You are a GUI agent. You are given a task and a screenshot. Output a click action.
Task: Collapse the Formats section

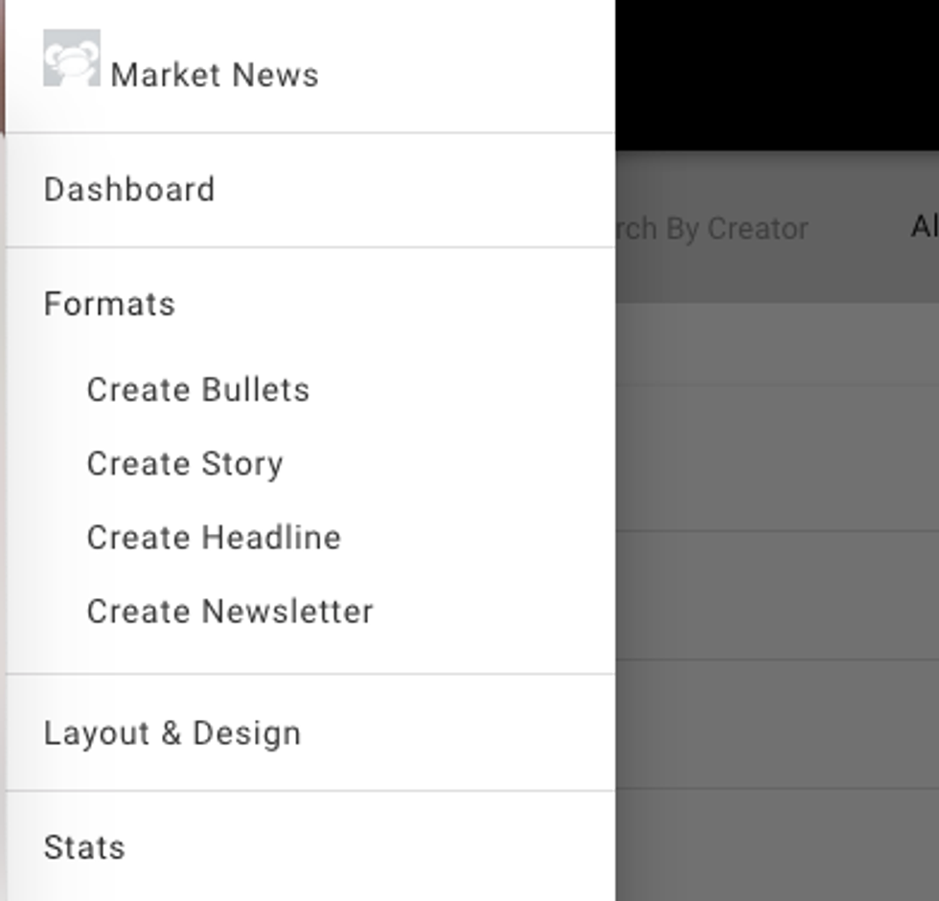point(109,304)
